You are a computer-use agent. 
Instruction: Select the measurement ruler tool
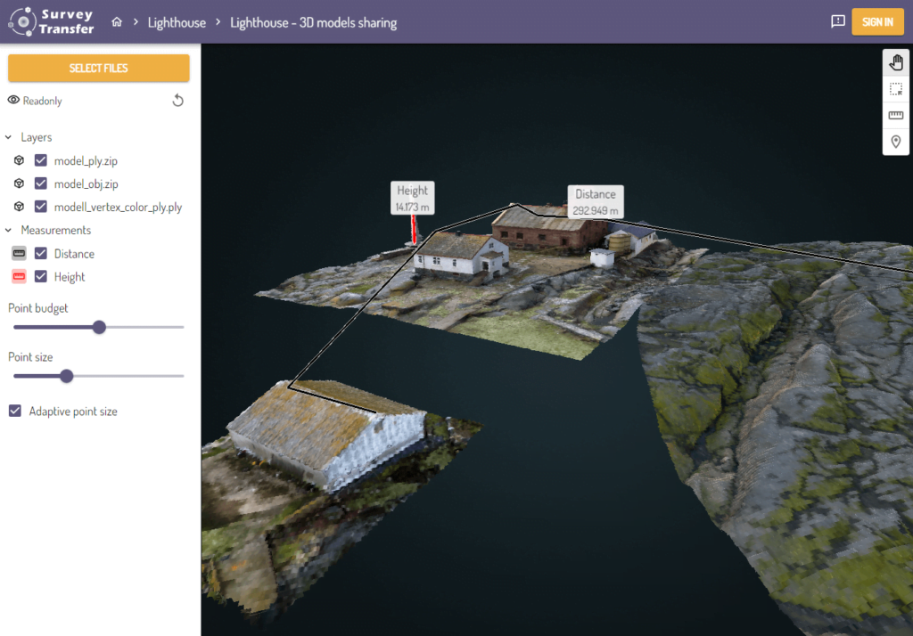(x=895, y=115)
